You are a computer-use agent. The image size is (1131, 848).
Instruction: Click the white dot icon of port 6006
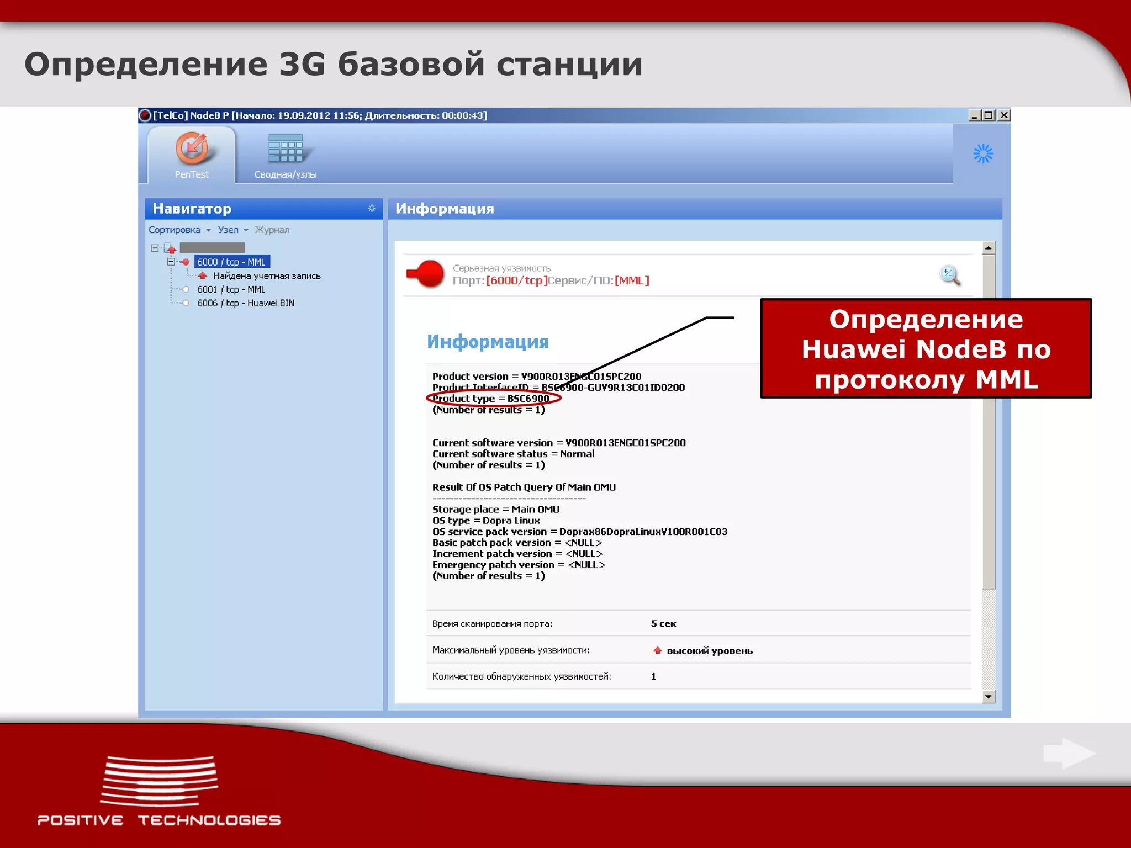click(x=186, y=303)
